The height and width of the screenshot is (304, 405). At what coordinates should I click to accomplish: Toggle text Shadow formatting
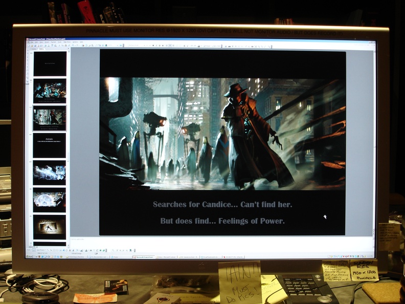click(163, 46)
